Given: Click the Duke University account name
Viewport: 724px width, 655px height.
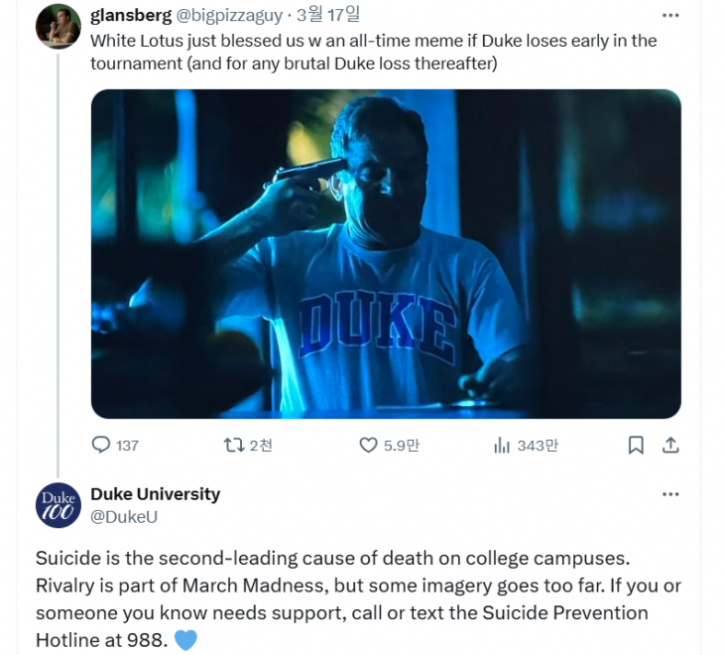Looking at the screenshot, I should tap(155, 494).
